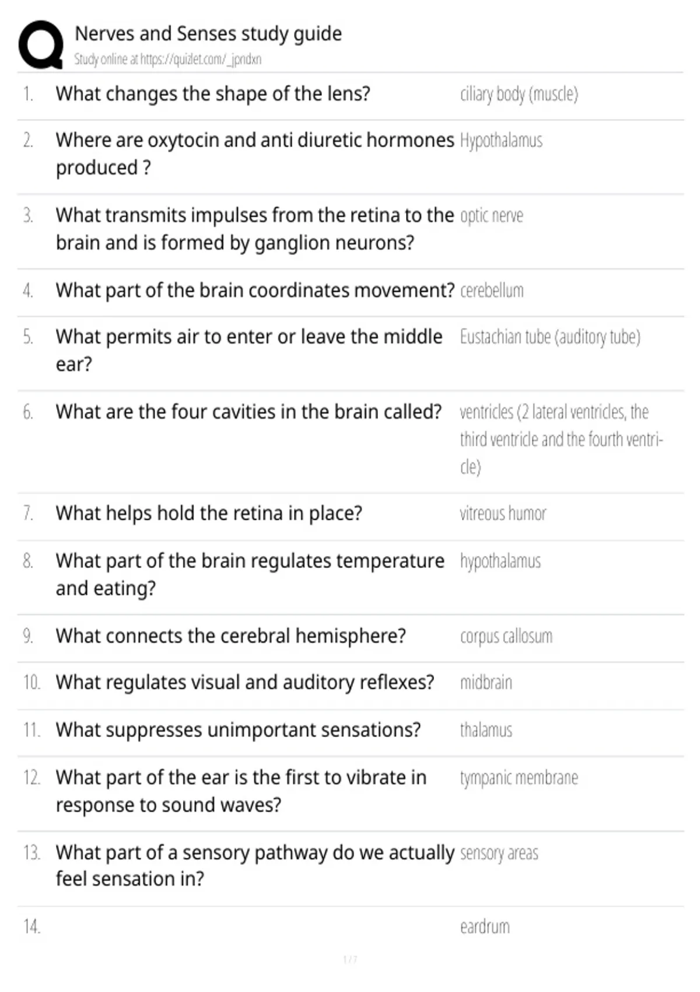Select the four brain cavities question

[249, 412]
